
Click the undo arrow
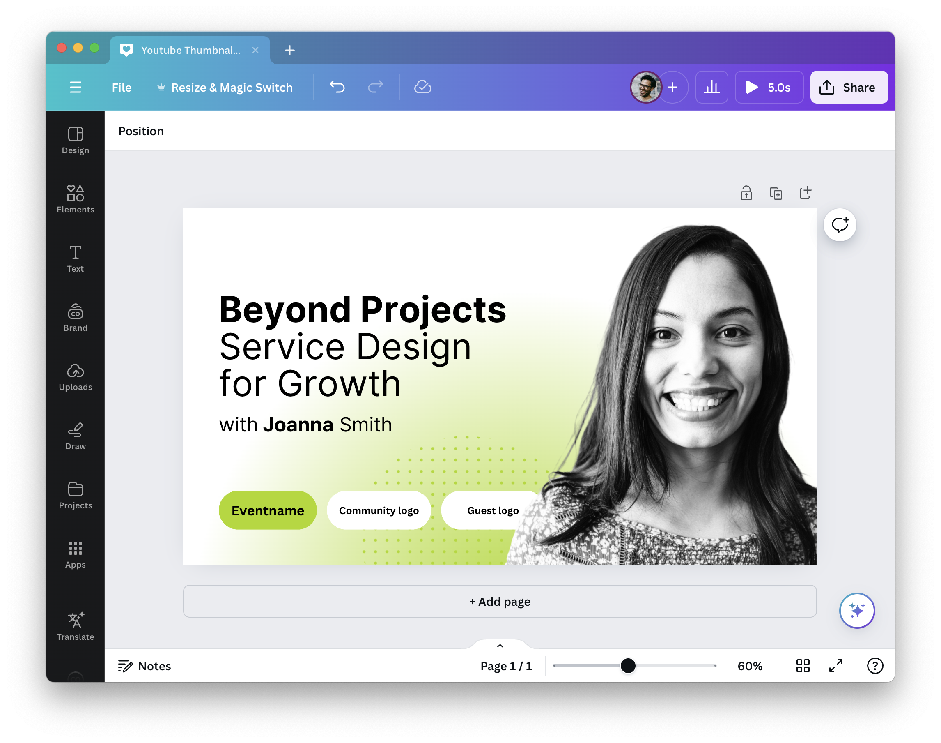pos(337,87)
